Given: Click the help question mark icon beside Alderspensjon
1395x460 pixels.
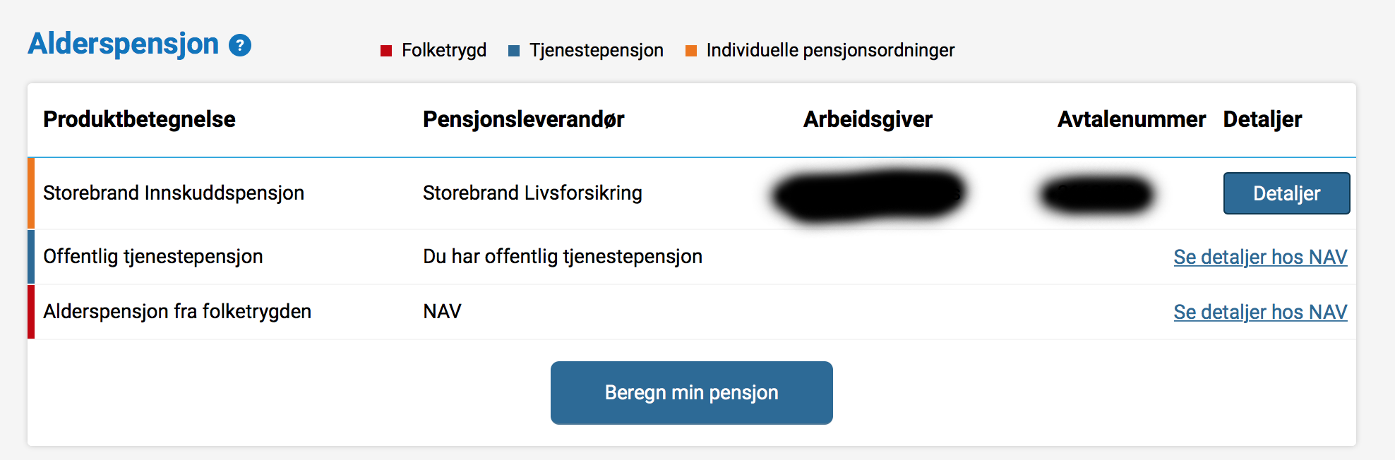Looking at the screenshot, I should 240,45.
